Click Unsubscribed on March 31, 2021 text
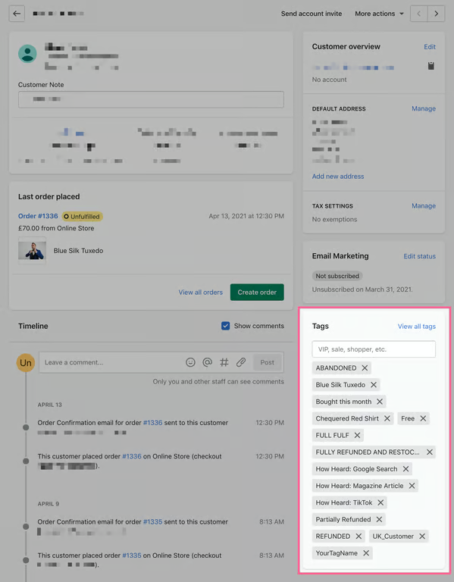Image resolution: width=454 pixels, height=582 pixels. coord(362,289)
